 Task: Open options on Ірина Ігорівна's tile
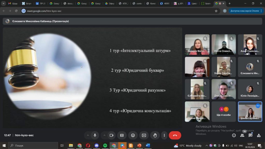258,106
